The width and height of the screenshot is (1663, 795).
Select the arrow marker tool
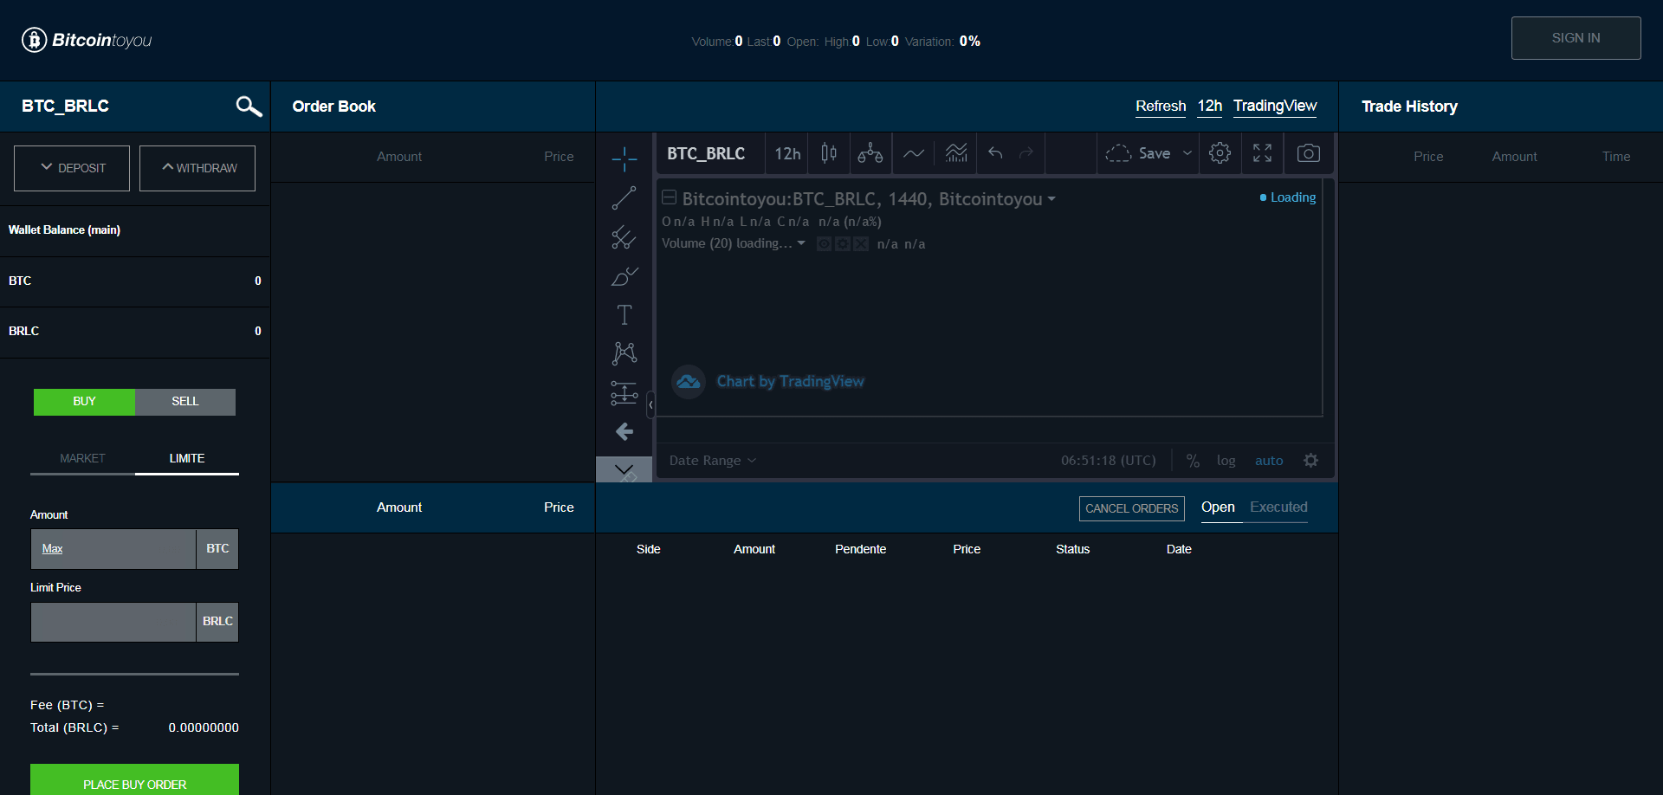pos(624,431)
